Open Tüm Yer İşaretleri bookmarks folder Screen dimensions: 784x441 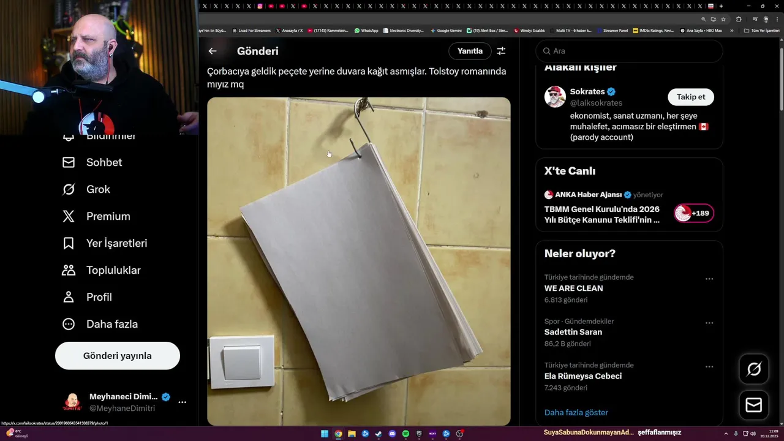pyautogui.click(x=761, y=31)
